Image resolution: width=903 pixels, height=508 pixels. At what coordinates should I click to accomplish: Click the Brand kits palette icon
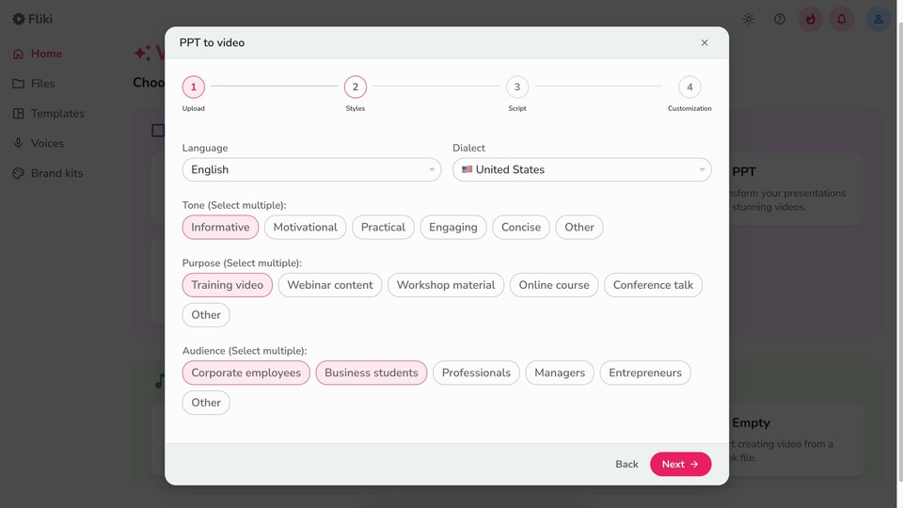19,173
